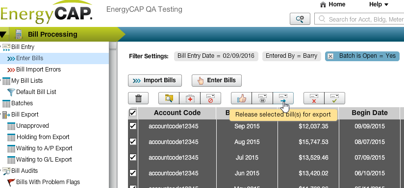
Task: Release selected bills for export arrow icon
Action: click(x=283, y=98)
